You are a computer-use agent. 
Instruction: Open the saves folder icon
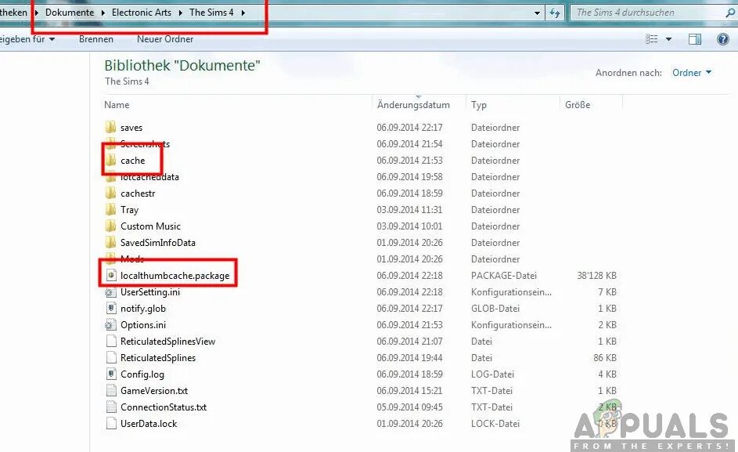(x=110, y=127)
